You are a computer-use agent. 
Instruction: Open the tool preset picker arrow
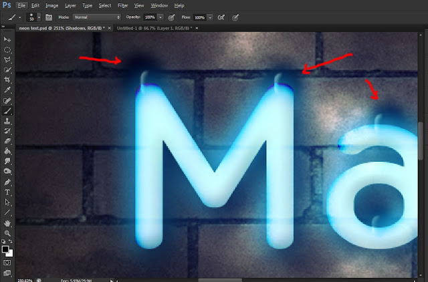19,18
